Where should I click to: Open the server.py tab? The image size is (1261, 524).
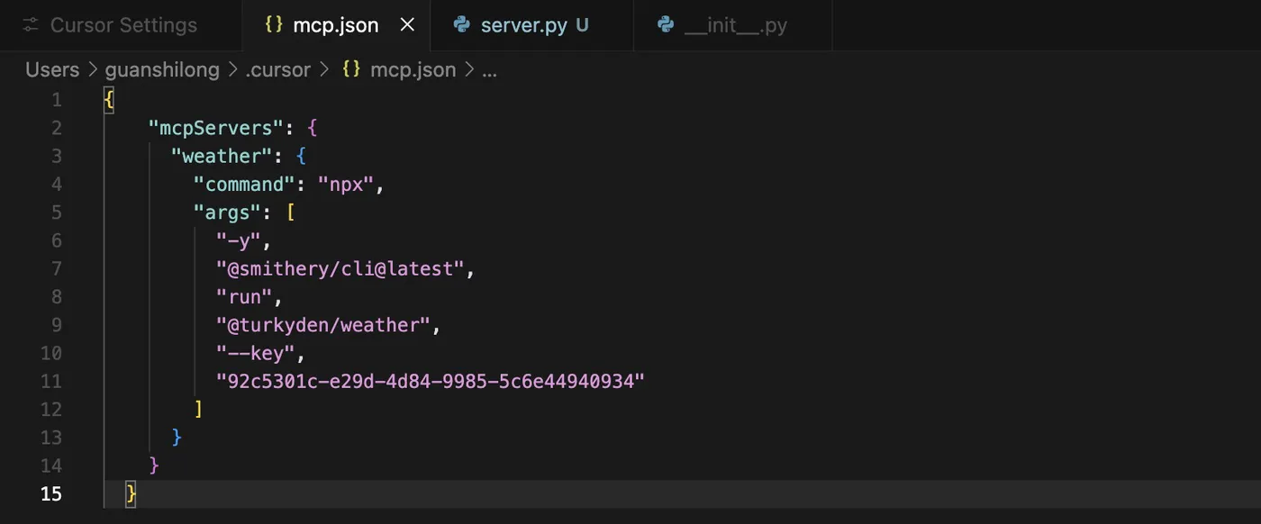pos(531,25)
